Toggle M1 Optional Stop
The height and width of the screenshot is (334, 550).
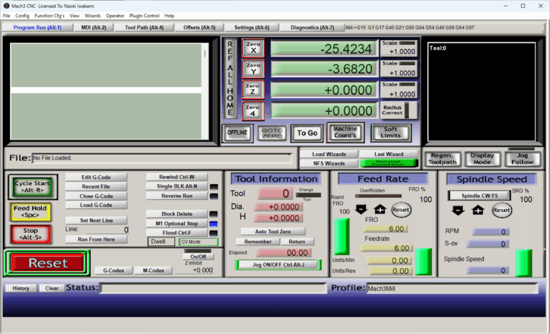click(x=177, y=224)
